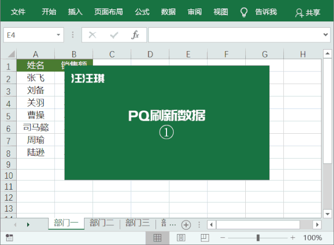Click the Select All corner triangle
The image size is (334, 245).
11,54
